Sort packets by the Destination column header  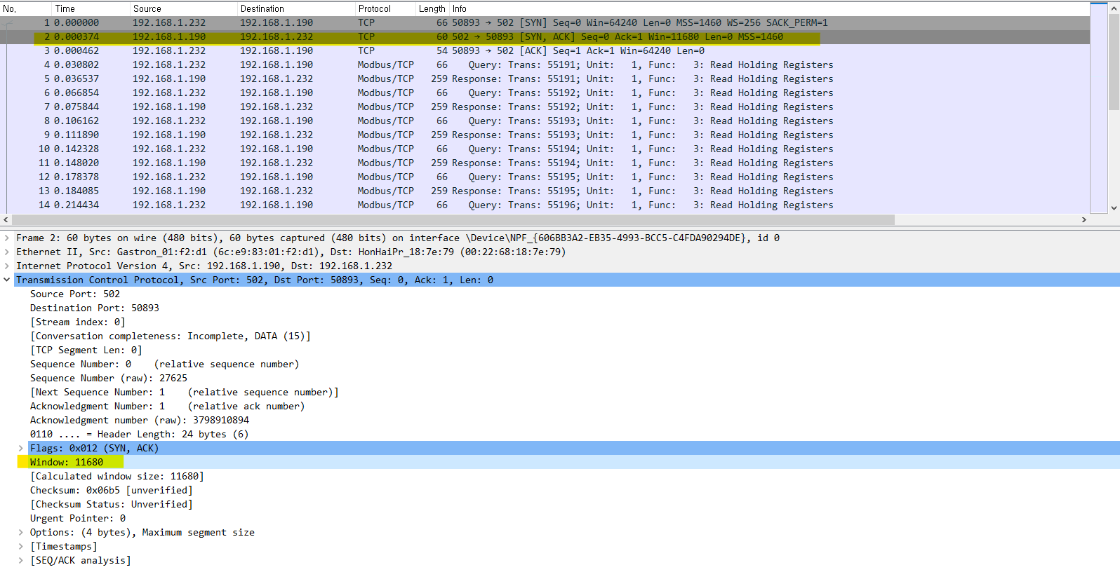pyautogui.click(x=296, y=8)
